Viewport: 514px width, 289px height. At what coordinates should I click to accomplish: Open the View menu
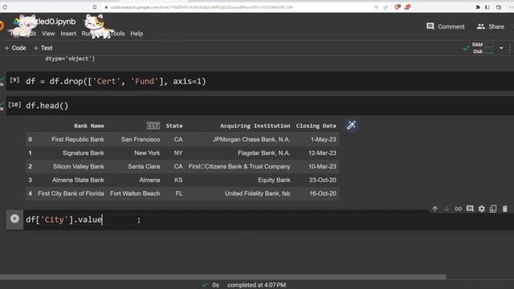(x=48, y=34)
